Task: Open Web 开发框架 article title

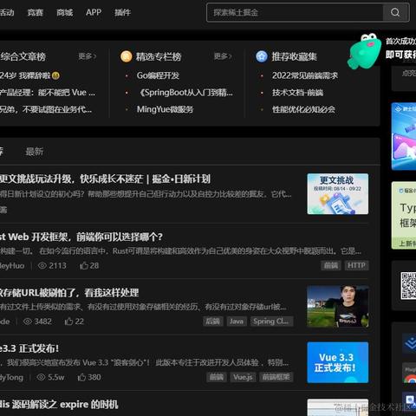Action: point(81,237)
